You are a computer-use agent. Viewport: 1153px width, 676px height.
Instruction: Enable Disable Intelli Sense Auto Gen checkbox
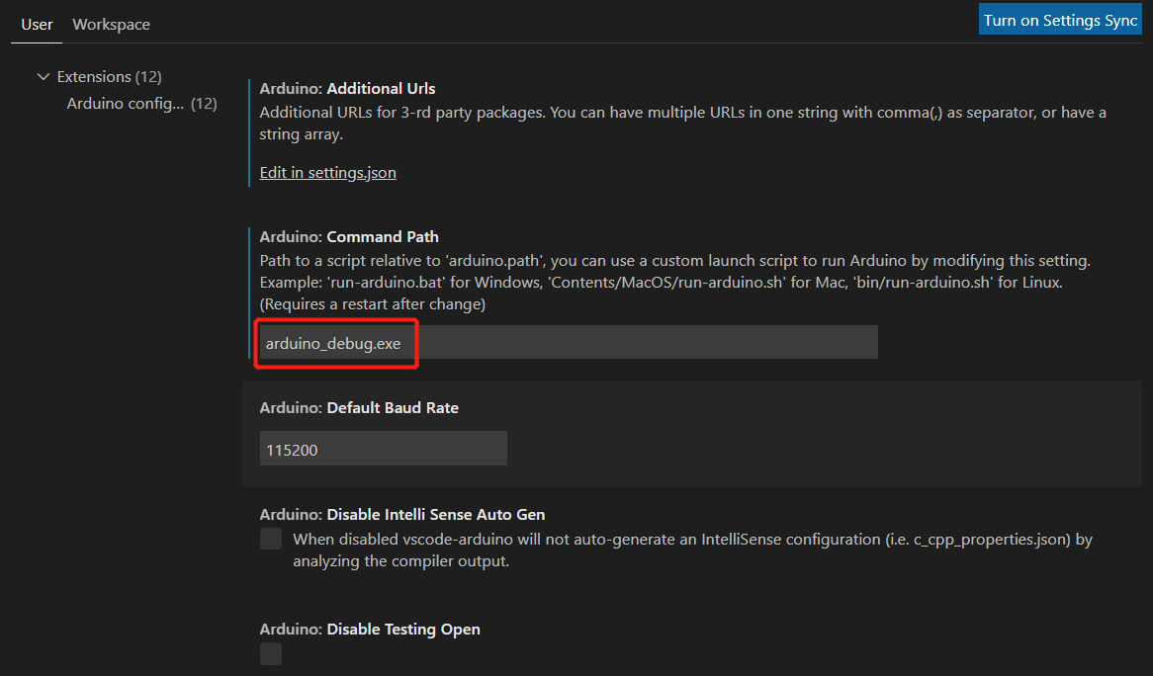pyautogui.click(x=271, y=539)
